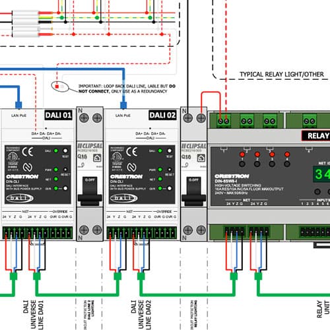
Task: Click the DALI UNIVERSE LINE DA02 label
Action: [141, 315]
